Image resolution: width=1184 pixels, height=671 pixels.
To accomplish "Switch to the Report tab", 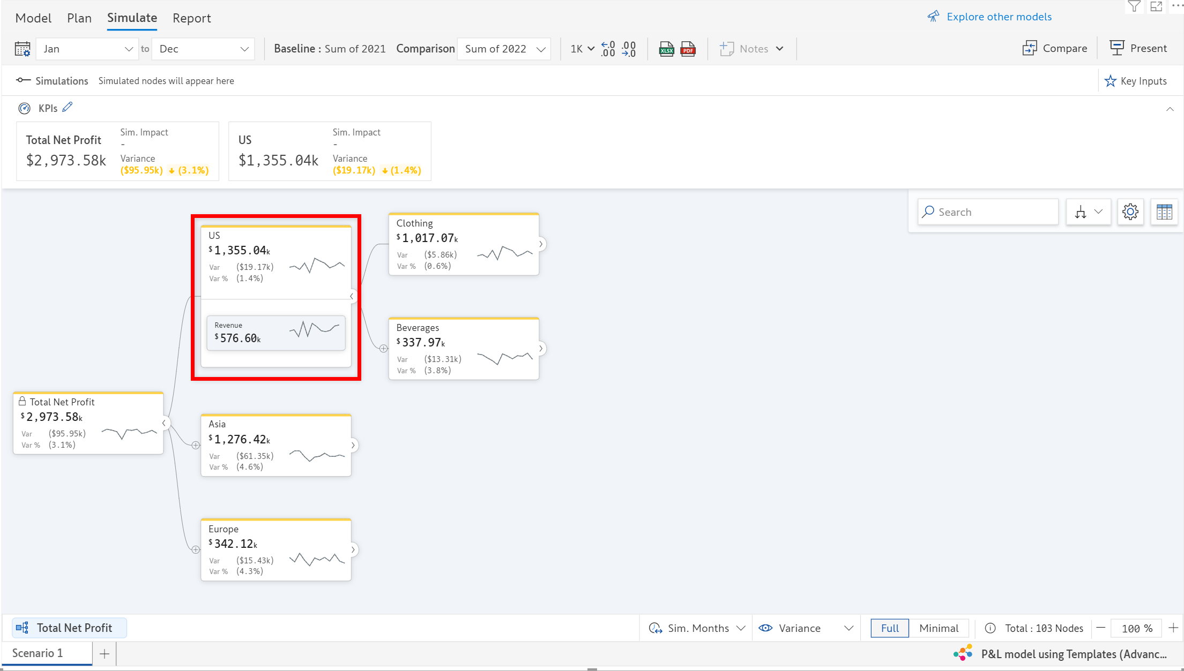I will click(191, 18).
